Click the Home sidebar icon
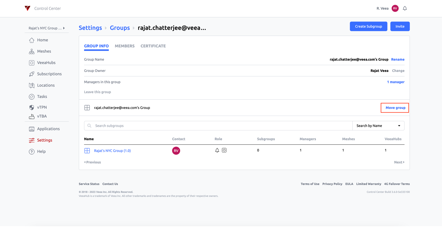 coord(32,40)
